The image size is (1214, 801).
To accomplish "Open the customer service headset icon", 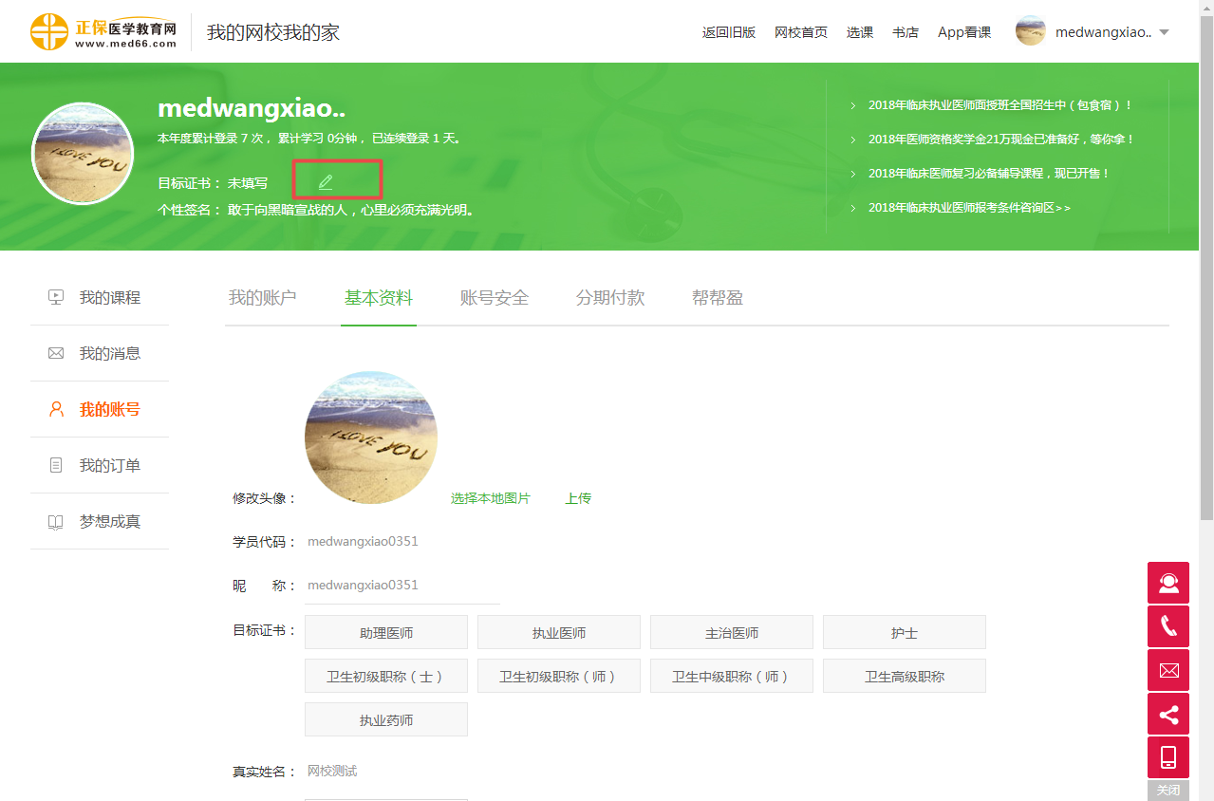I will pyautogui.click(x=1168, y=583).
